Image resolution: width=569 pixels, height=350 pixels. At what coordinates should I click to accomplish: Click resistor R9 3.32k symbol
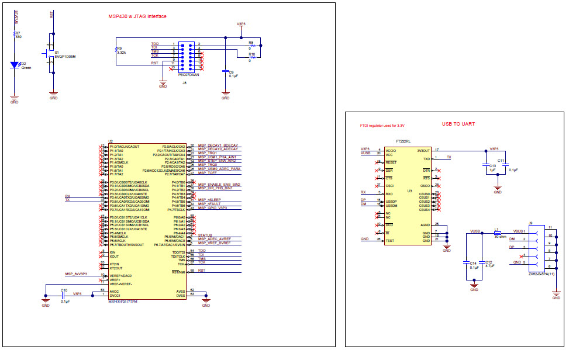(116, 50)
